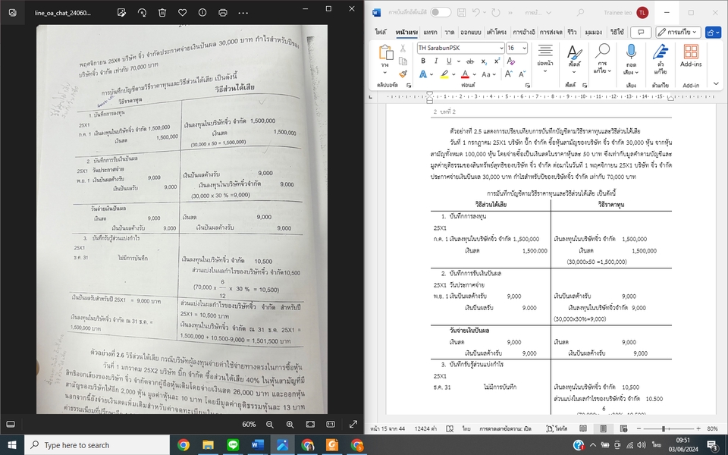Screen dimensions: 728x455
Task: Open the Editor (ตัวแก้ไข) tool
Action: tap(660, 59)
